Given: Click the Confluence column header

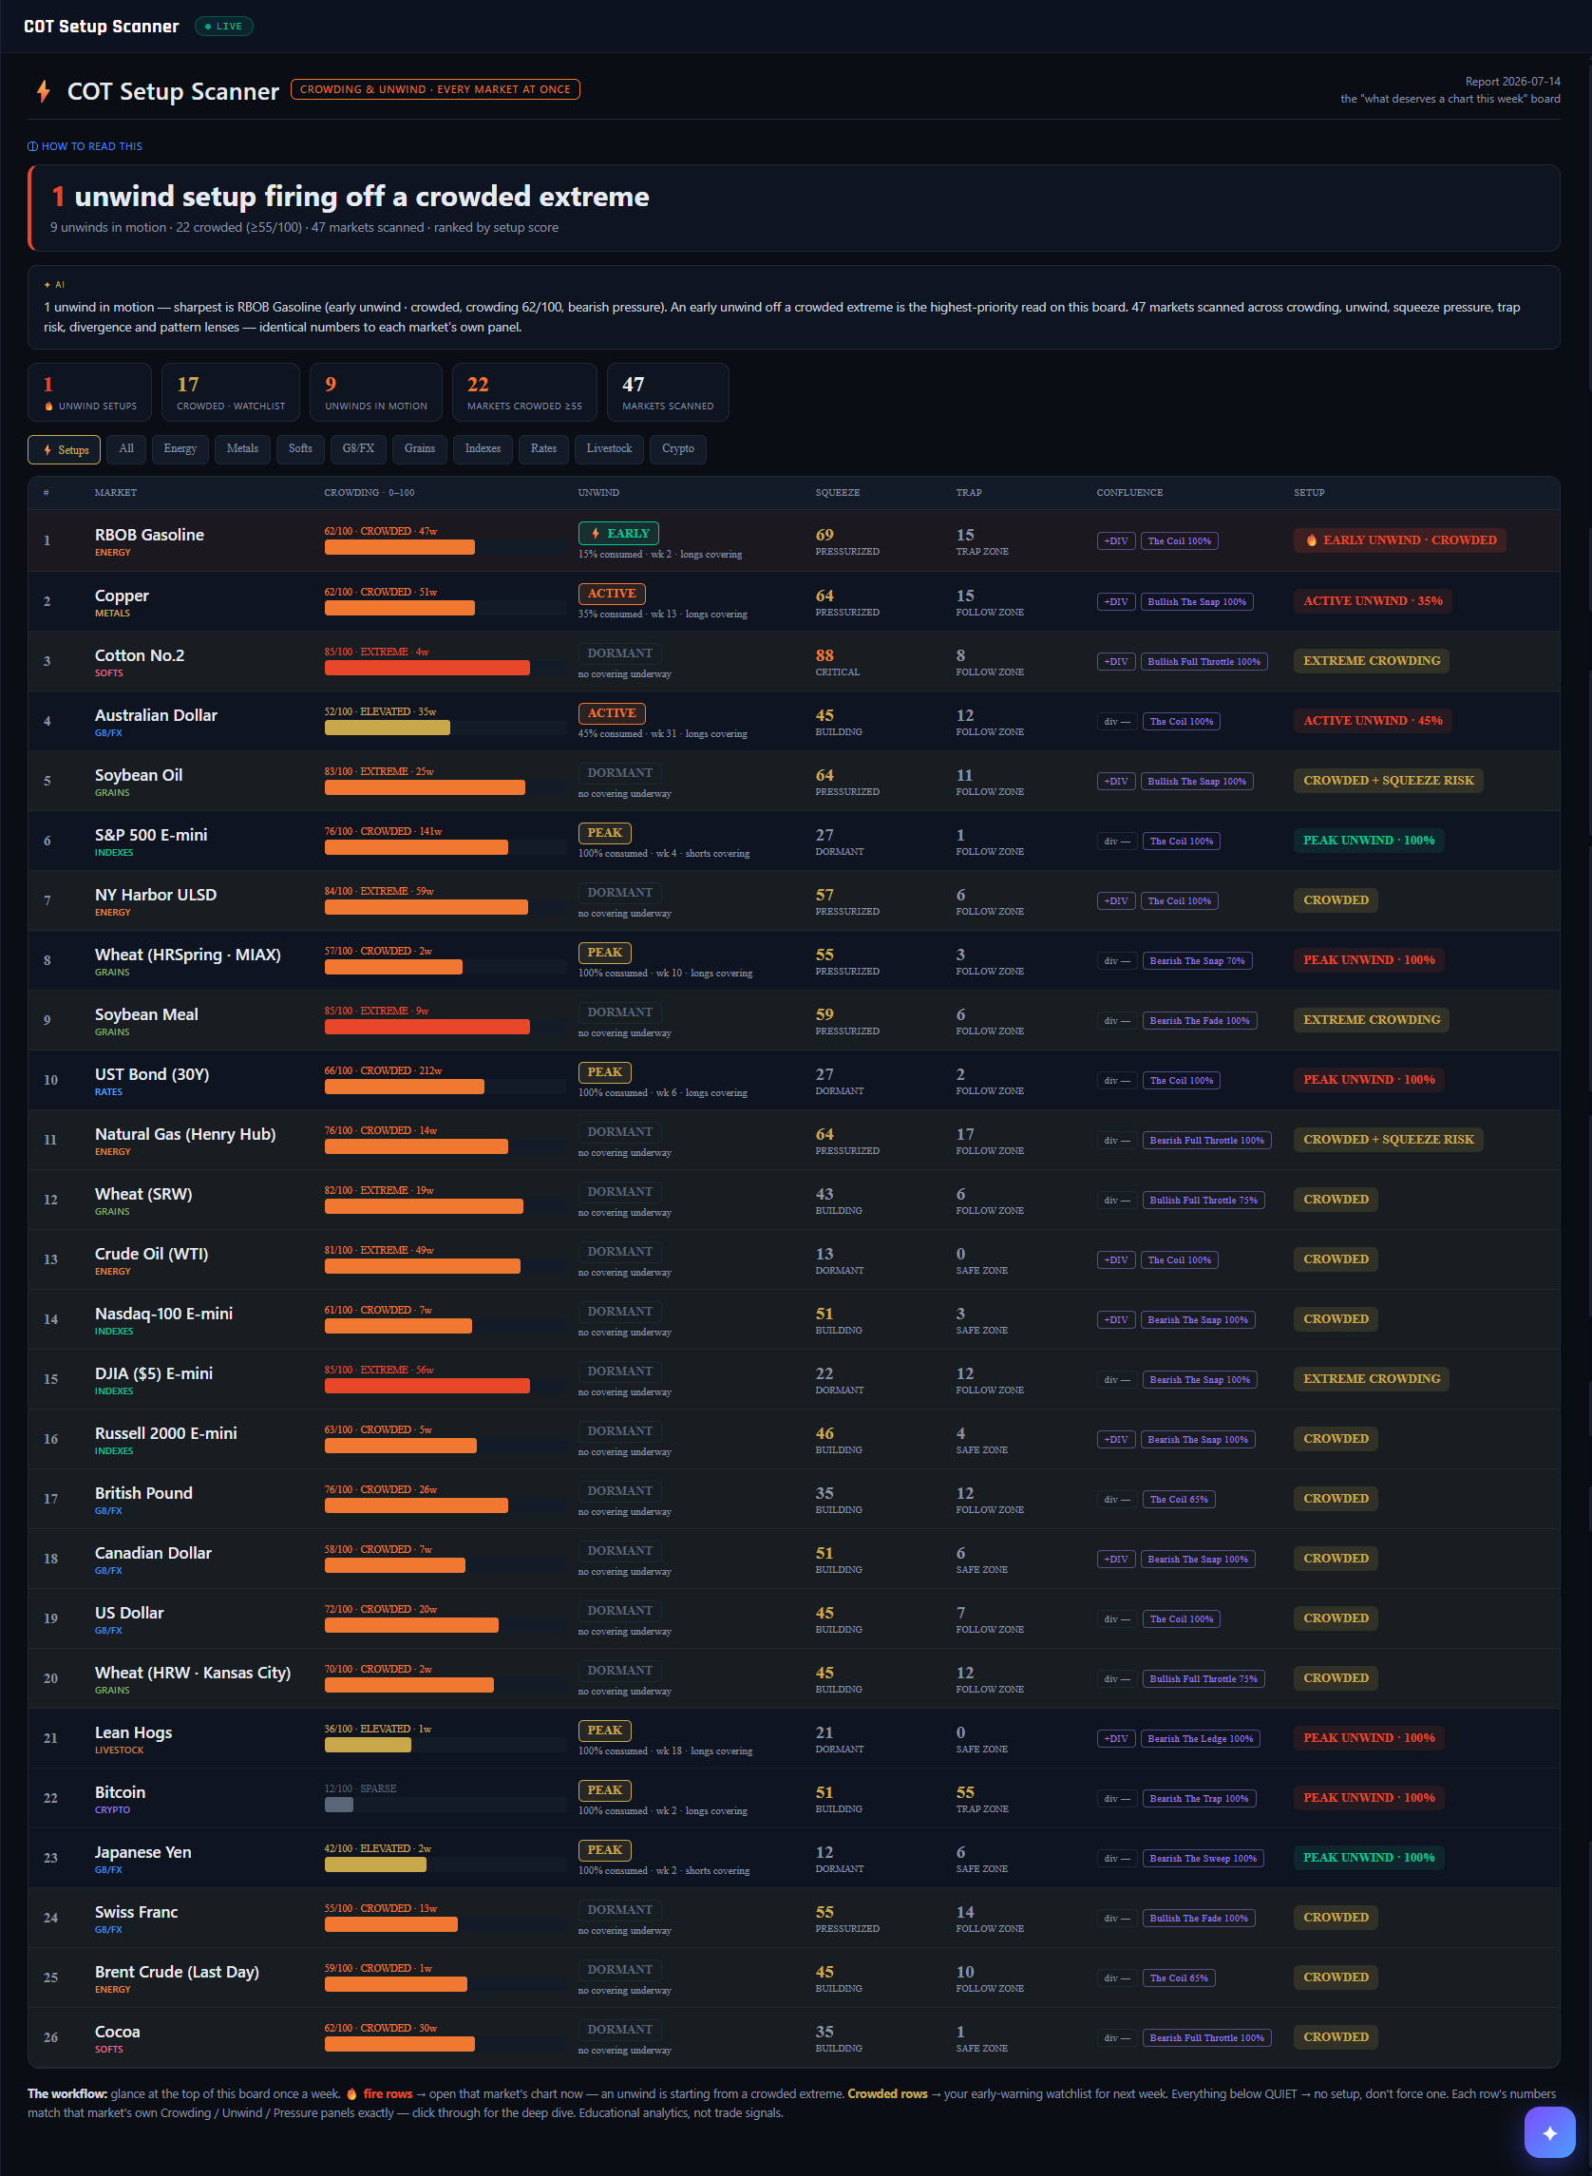Looking at the screenshot, I should [1129, 493].
